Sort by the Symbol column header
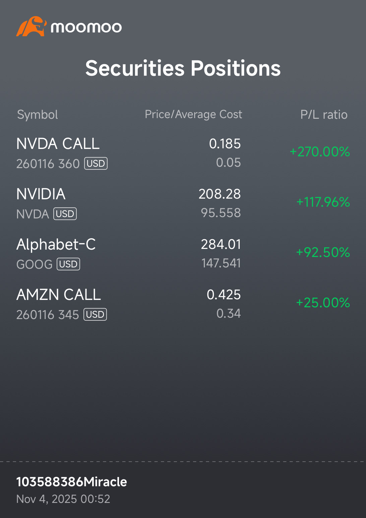The width and height of the screenshot is (366, 518). 38,115
